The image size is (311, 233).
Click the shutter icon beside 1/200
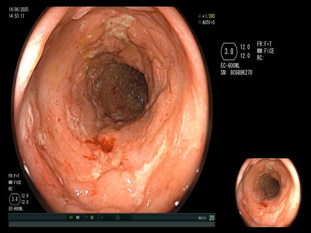click(x=199, y=16)
